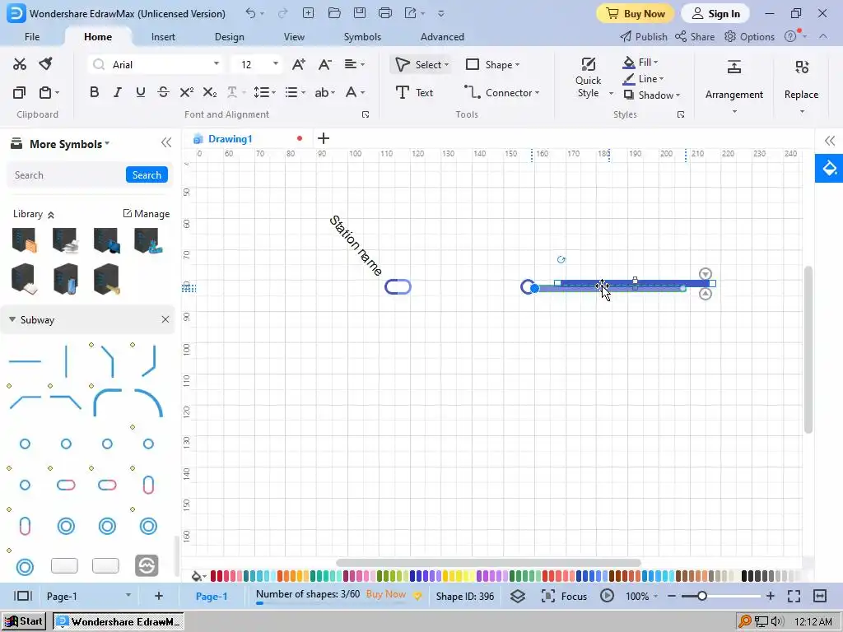Click the presentation play icon

607,596
